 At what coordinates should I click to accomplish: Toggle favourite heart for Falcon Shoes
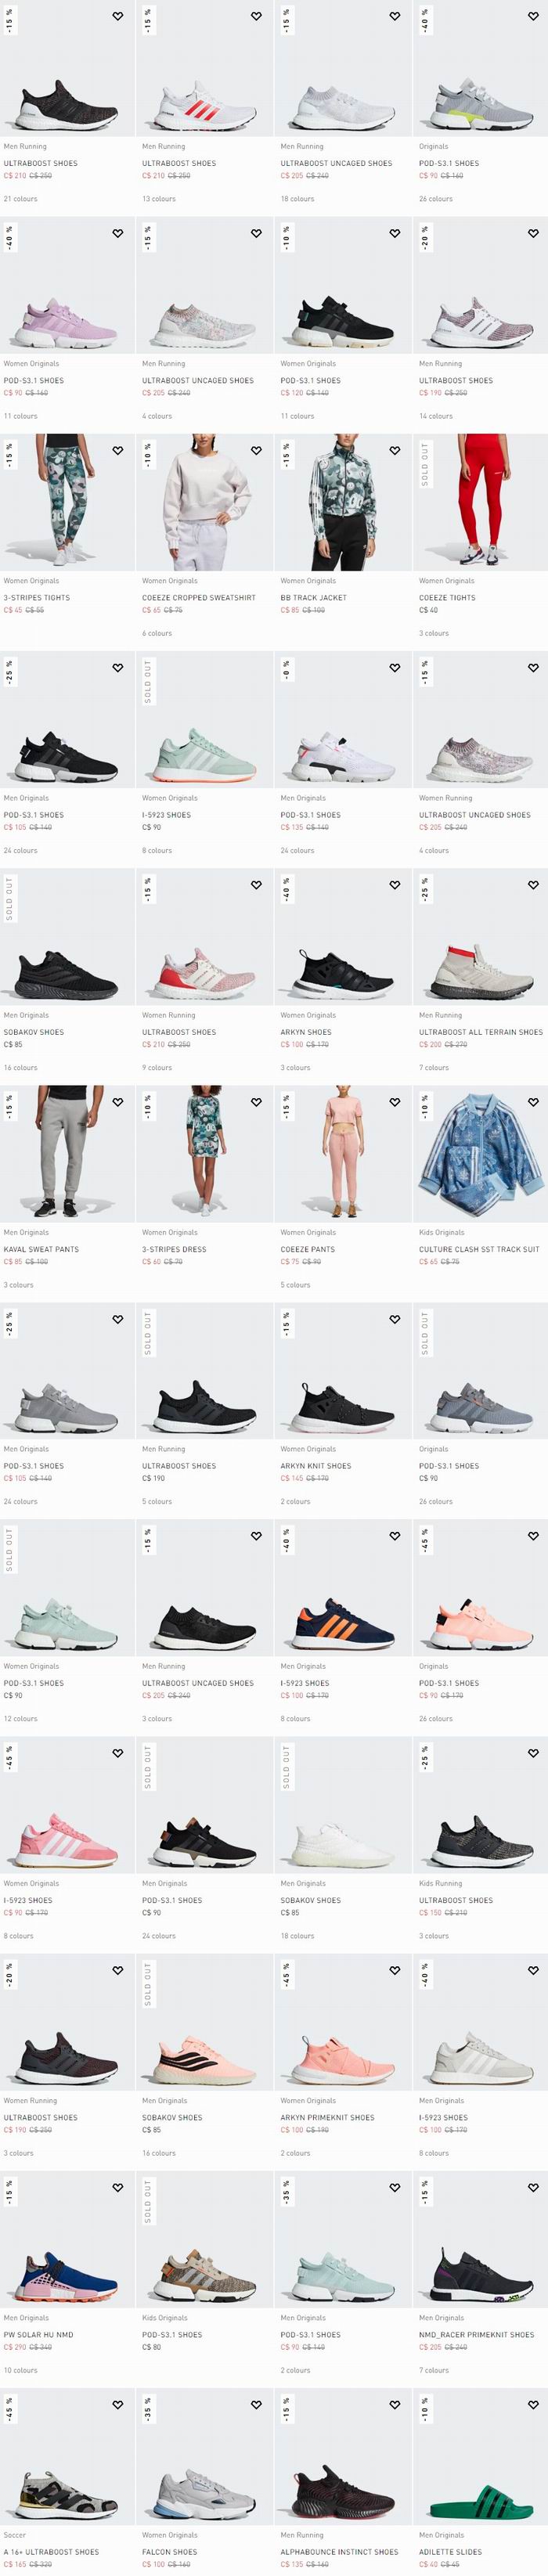pos(256,2404)
